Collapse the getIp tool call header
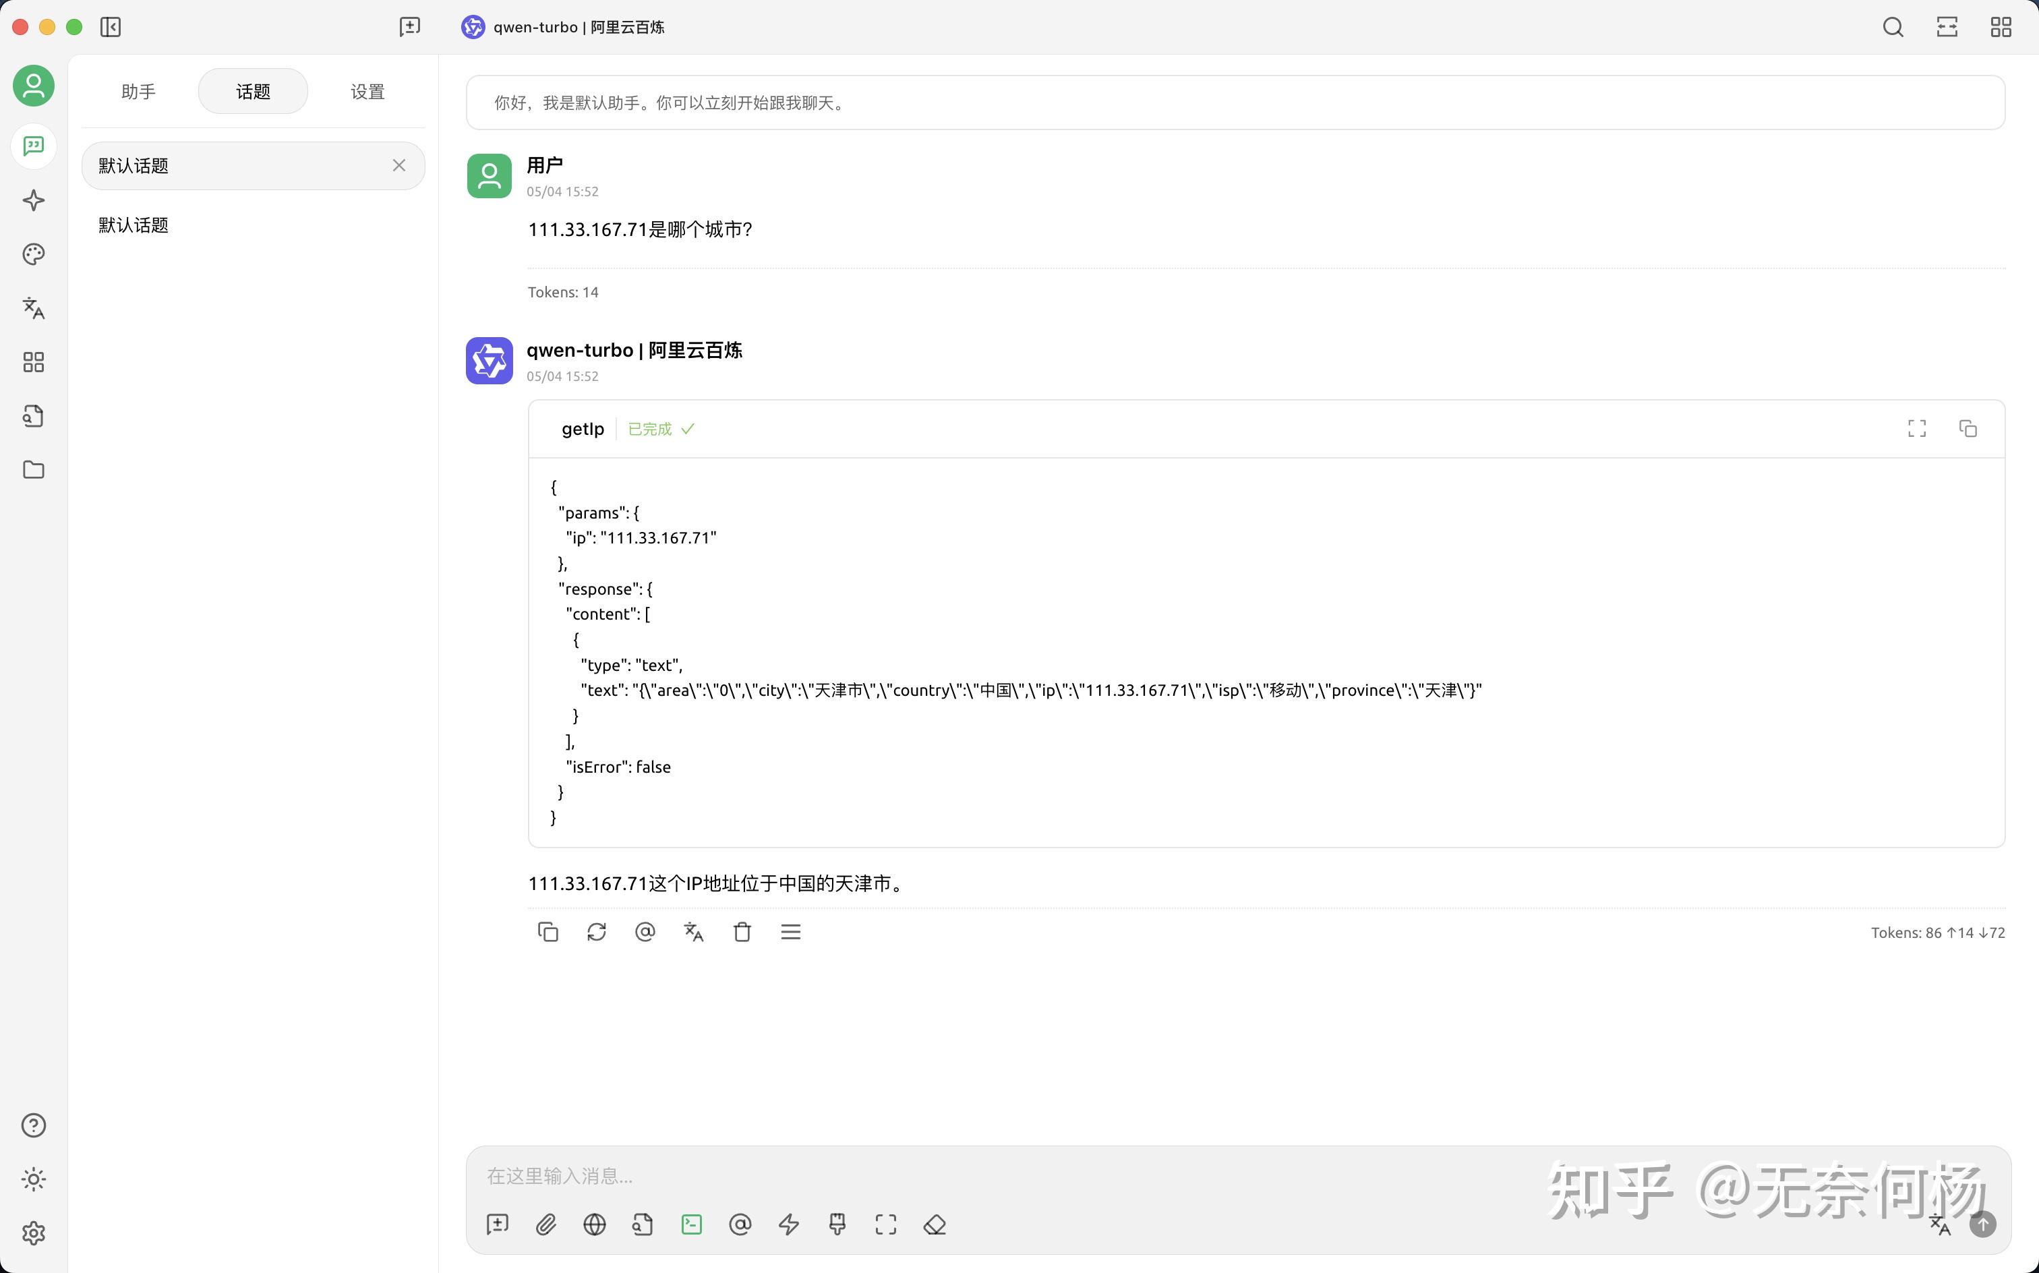2039x1273 pixels. pos(583,430)
